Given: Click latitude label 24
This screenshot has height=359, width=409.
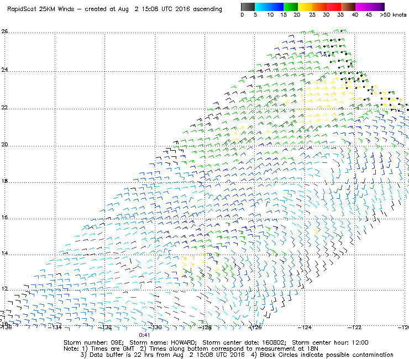Looking at the screenshot, I should pos(4,70).
